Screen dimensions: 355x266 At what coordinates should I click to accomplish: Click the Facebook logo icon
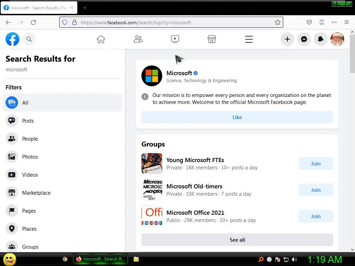pos(12,39)
